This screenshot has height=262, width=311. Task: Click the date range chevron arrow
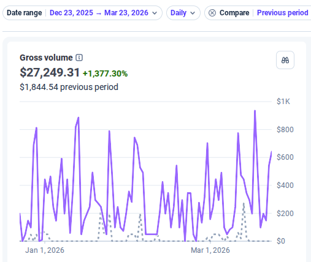(x=155, y=13)
